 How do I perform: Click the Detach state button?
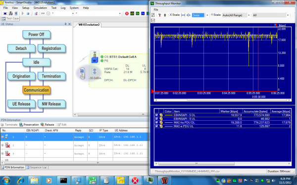[21, 48]
